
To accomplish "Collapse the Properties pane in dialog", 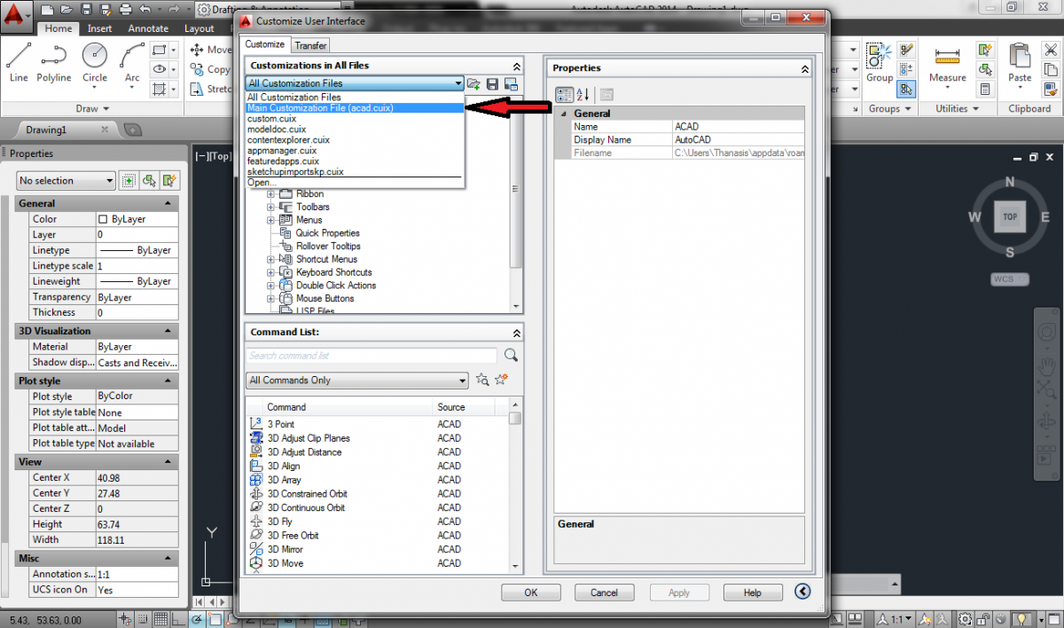I will click(x=804, y=68).
